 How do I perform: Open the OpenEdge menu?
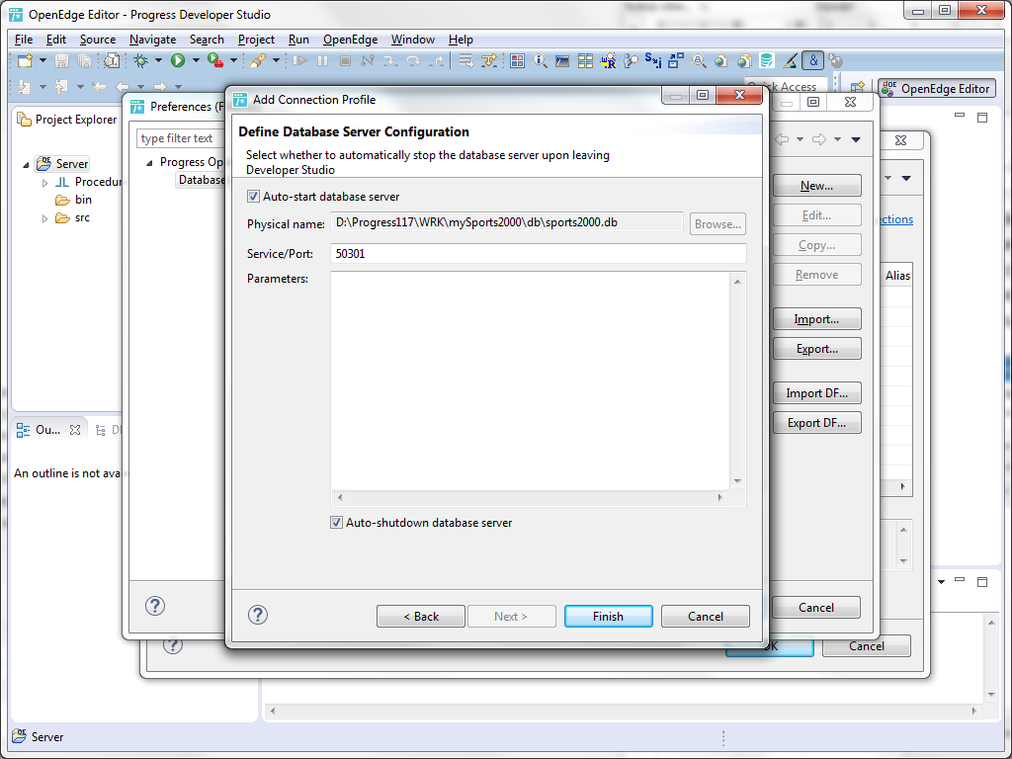[x=351, y=40]
